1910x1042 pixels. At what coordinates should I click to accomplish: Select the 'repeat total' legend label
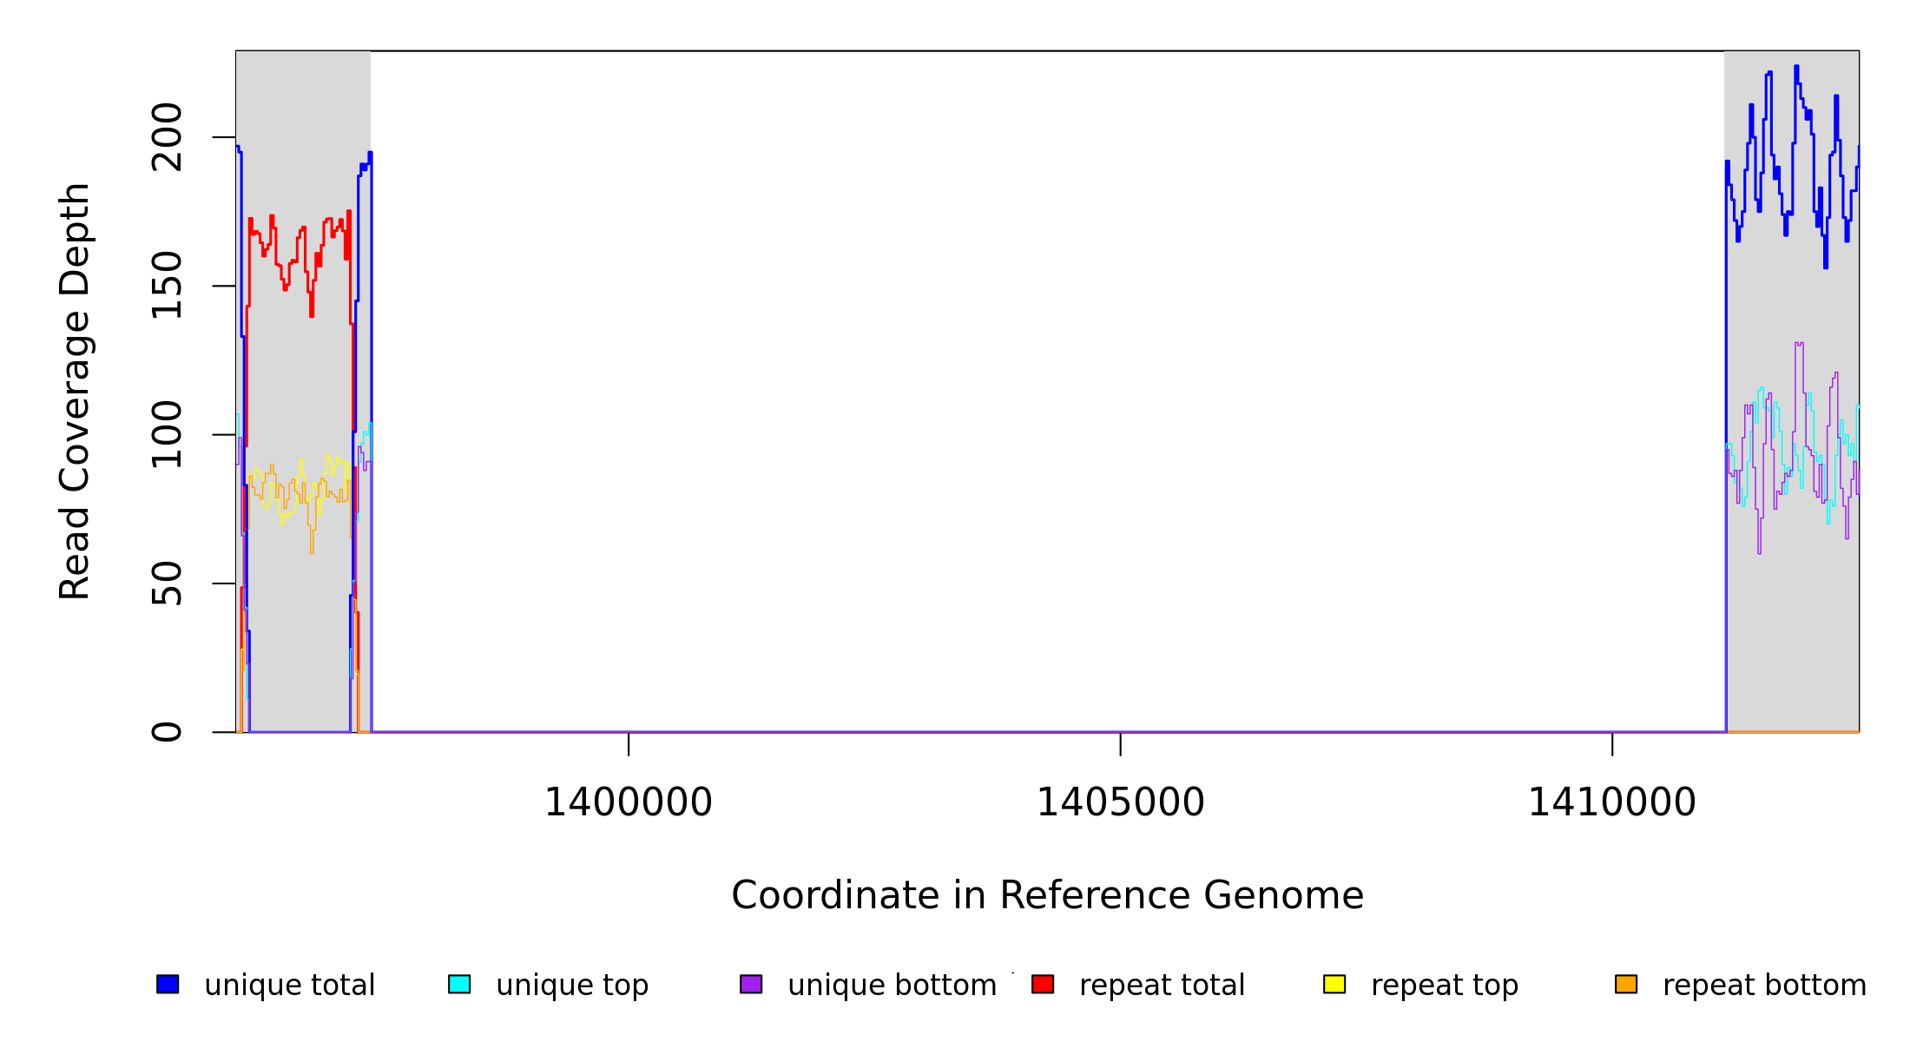(1162, 986)
